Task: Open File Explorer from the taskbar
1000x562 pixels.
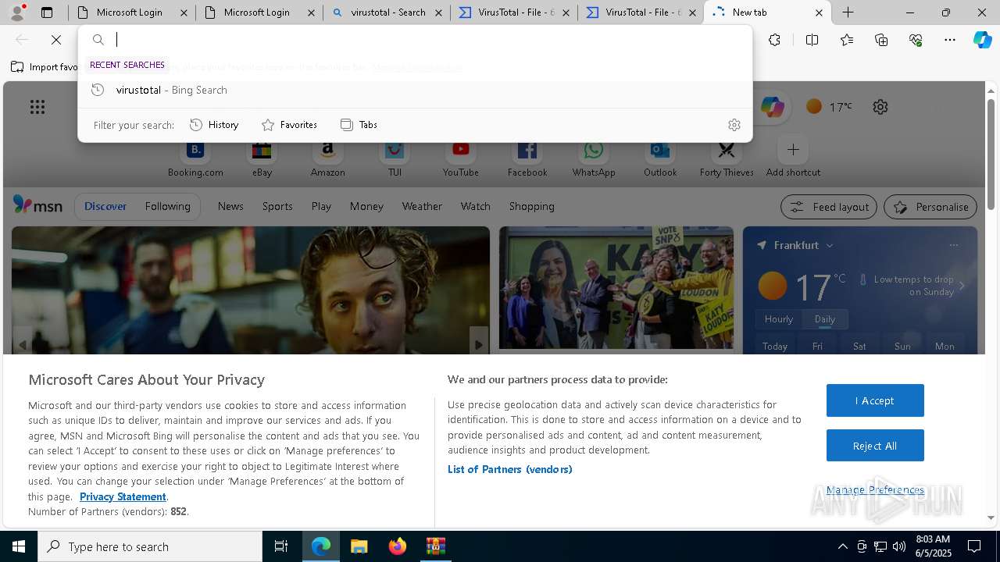Action: (359, 546)
